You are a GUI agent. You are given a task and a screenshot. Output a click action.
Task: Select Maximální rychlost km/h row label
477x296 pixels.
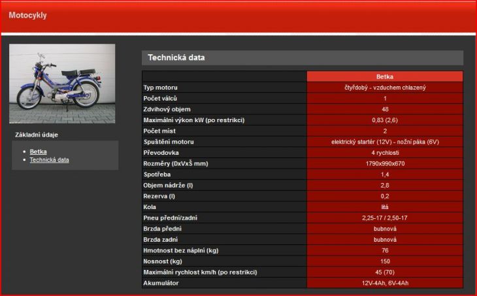[200, 272]
